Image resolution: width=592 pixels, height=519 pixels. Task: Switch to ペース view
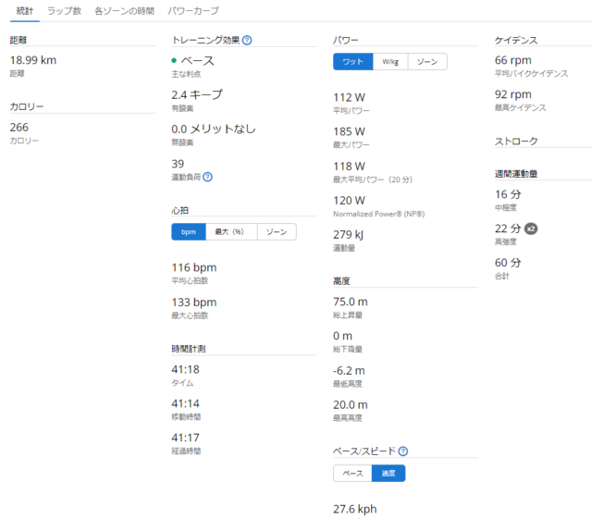point(352,473)
